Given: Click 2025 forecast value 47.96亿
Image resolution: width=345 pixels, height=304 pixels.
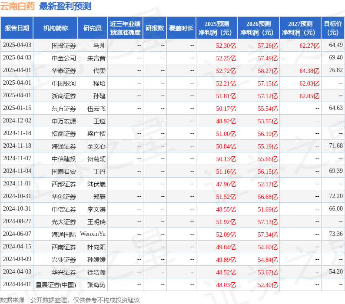Looking at the screenshot, I should coord(226,184).
